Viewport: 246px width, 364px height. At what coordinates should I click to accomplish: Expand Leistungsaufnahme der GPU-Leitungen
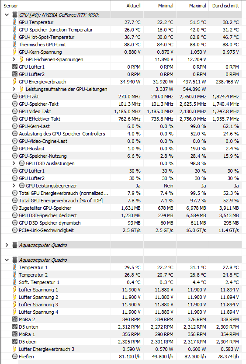[14, 89]
